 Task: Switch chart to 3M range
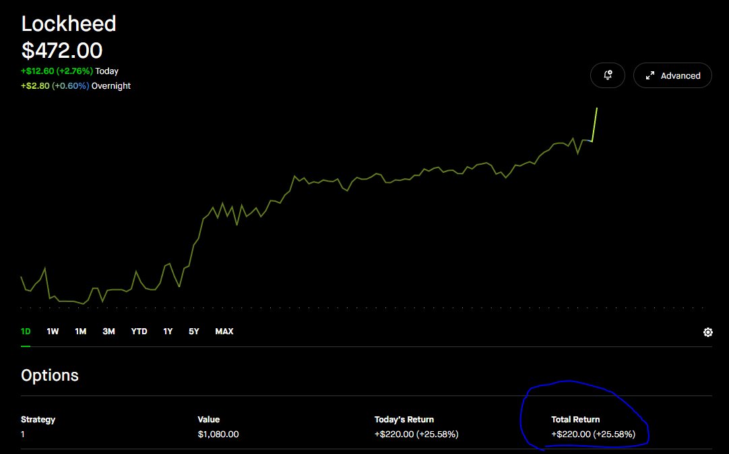tap(108, 332)
